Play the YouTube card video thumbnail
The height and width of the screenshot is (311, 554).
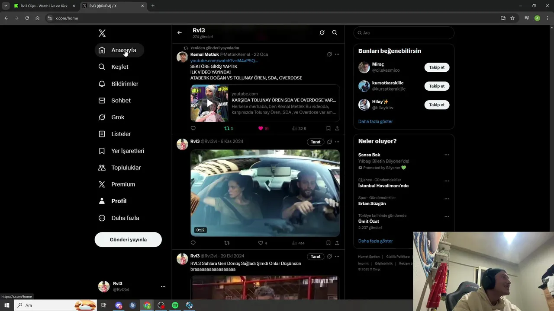209,103
